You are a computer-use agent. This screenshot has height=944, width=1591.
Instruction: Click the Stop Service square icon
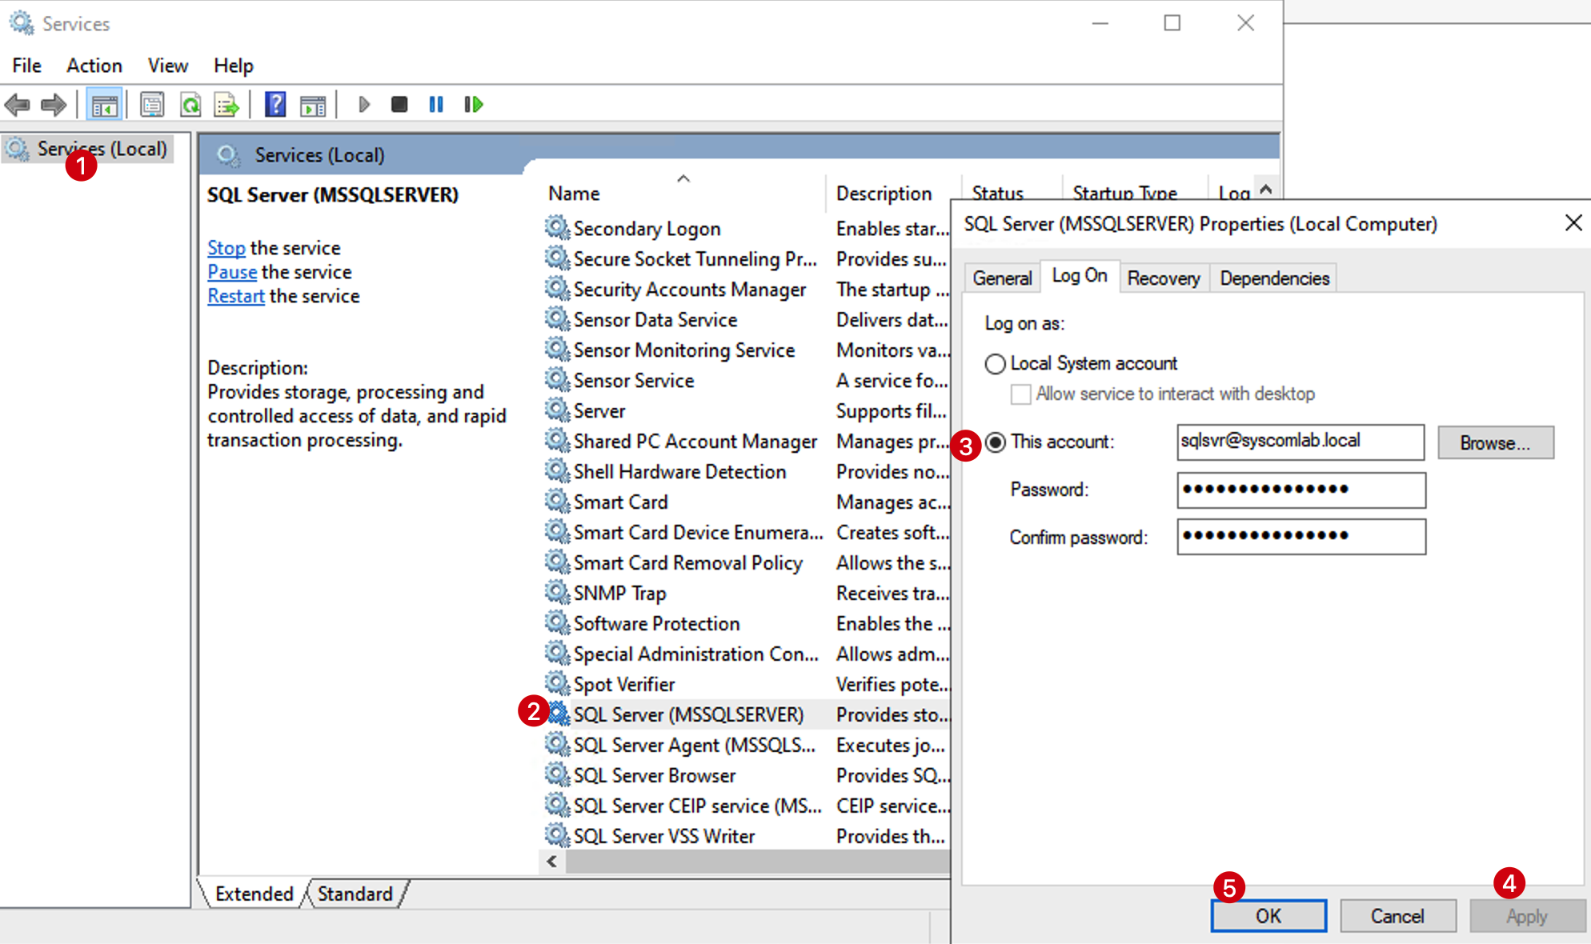pyautogui.click(x=399, y=105)
